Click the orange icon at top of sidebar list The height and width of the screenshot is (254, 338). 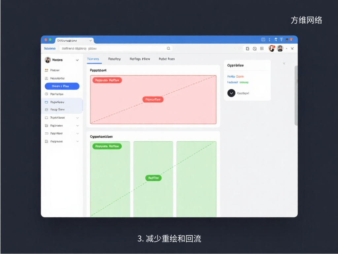pyautogui.click(x=47, y=70)
